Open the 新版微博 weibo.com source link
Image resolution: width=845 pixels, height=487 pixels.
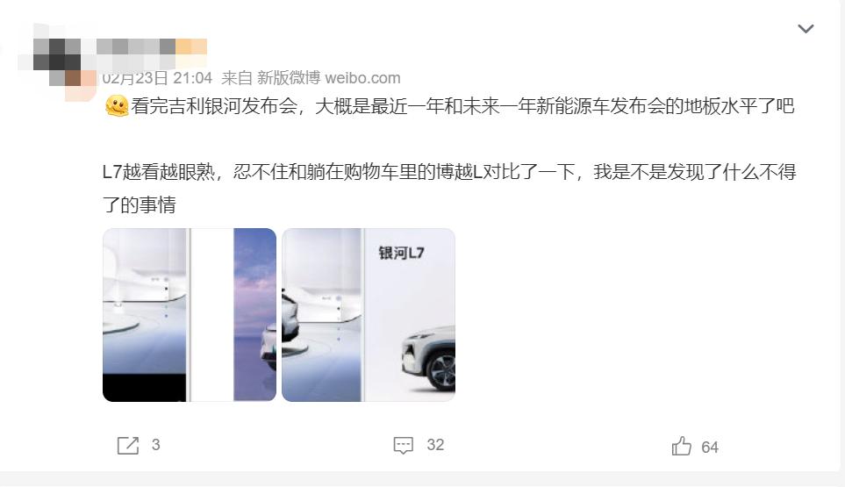coord(329,78)
